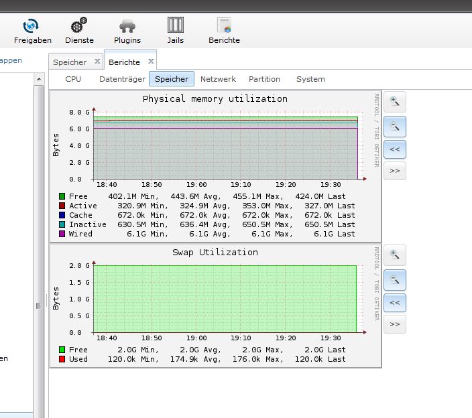Image resolution: width=472 pixels, height=418 pixels.
Task: Click scroll-up arrow in left panel
Action: click(x=39, y=79)
